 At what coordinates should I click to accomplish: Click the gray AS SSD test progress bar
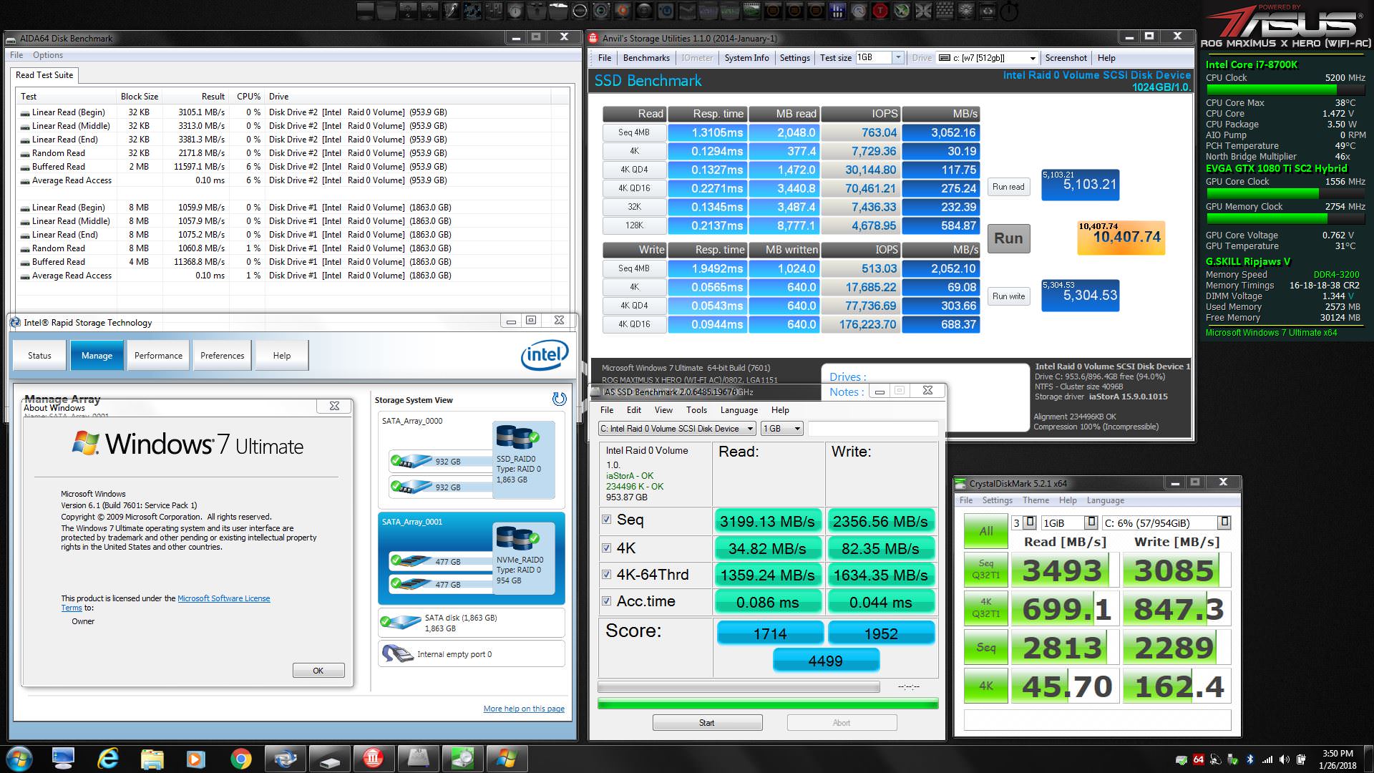(x=739, y=687)
